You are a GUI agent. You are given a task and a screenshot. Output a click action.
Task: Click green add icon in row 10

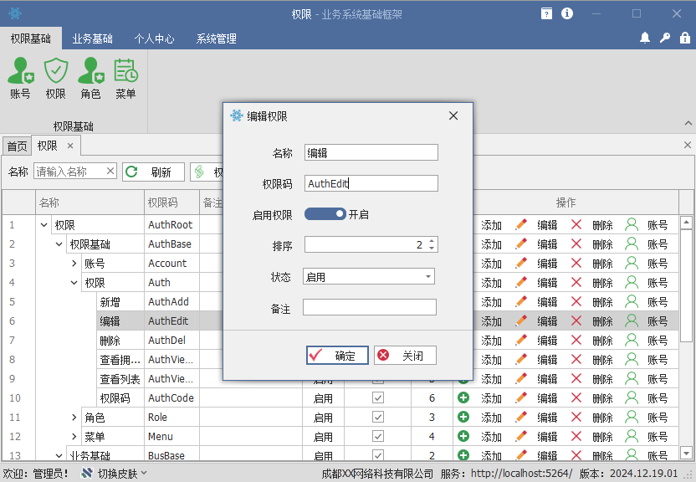click(x=463, y=398)
